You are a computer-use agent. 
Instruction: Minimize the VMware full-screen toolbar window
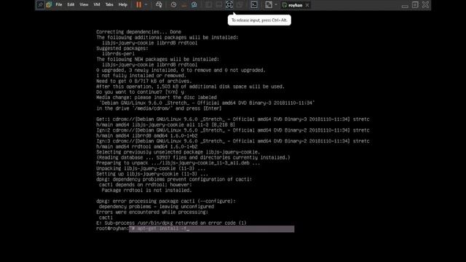pyautogui.click(x=405, y=7)
